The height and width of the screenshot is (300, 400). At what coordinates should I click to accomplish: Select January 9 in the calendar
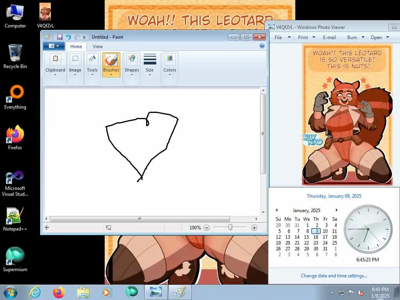pos(316,231)
